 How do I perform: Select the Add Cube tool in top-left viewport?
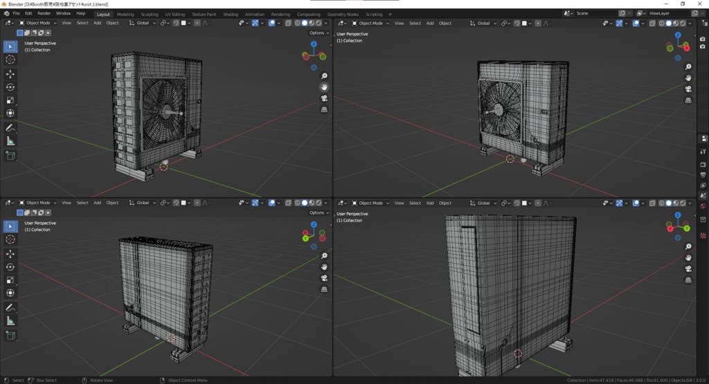[x=10, y=156]
